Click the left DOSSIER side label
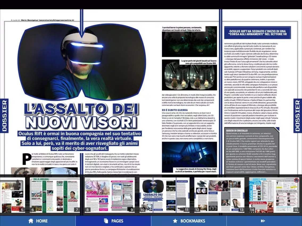 [4, 116]
